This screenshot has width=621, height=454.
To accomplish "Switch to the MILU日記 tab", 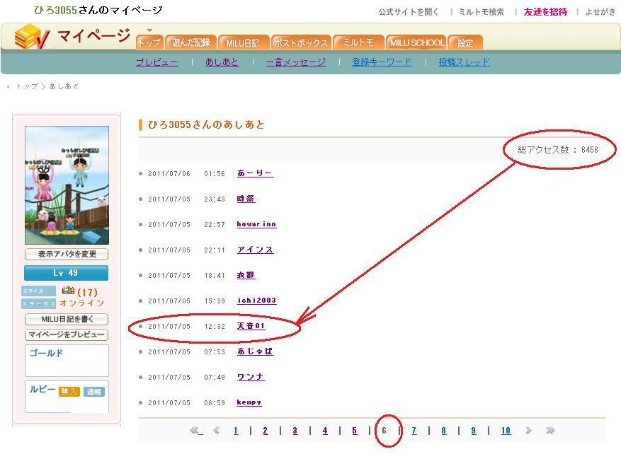I will click(244, 42).
